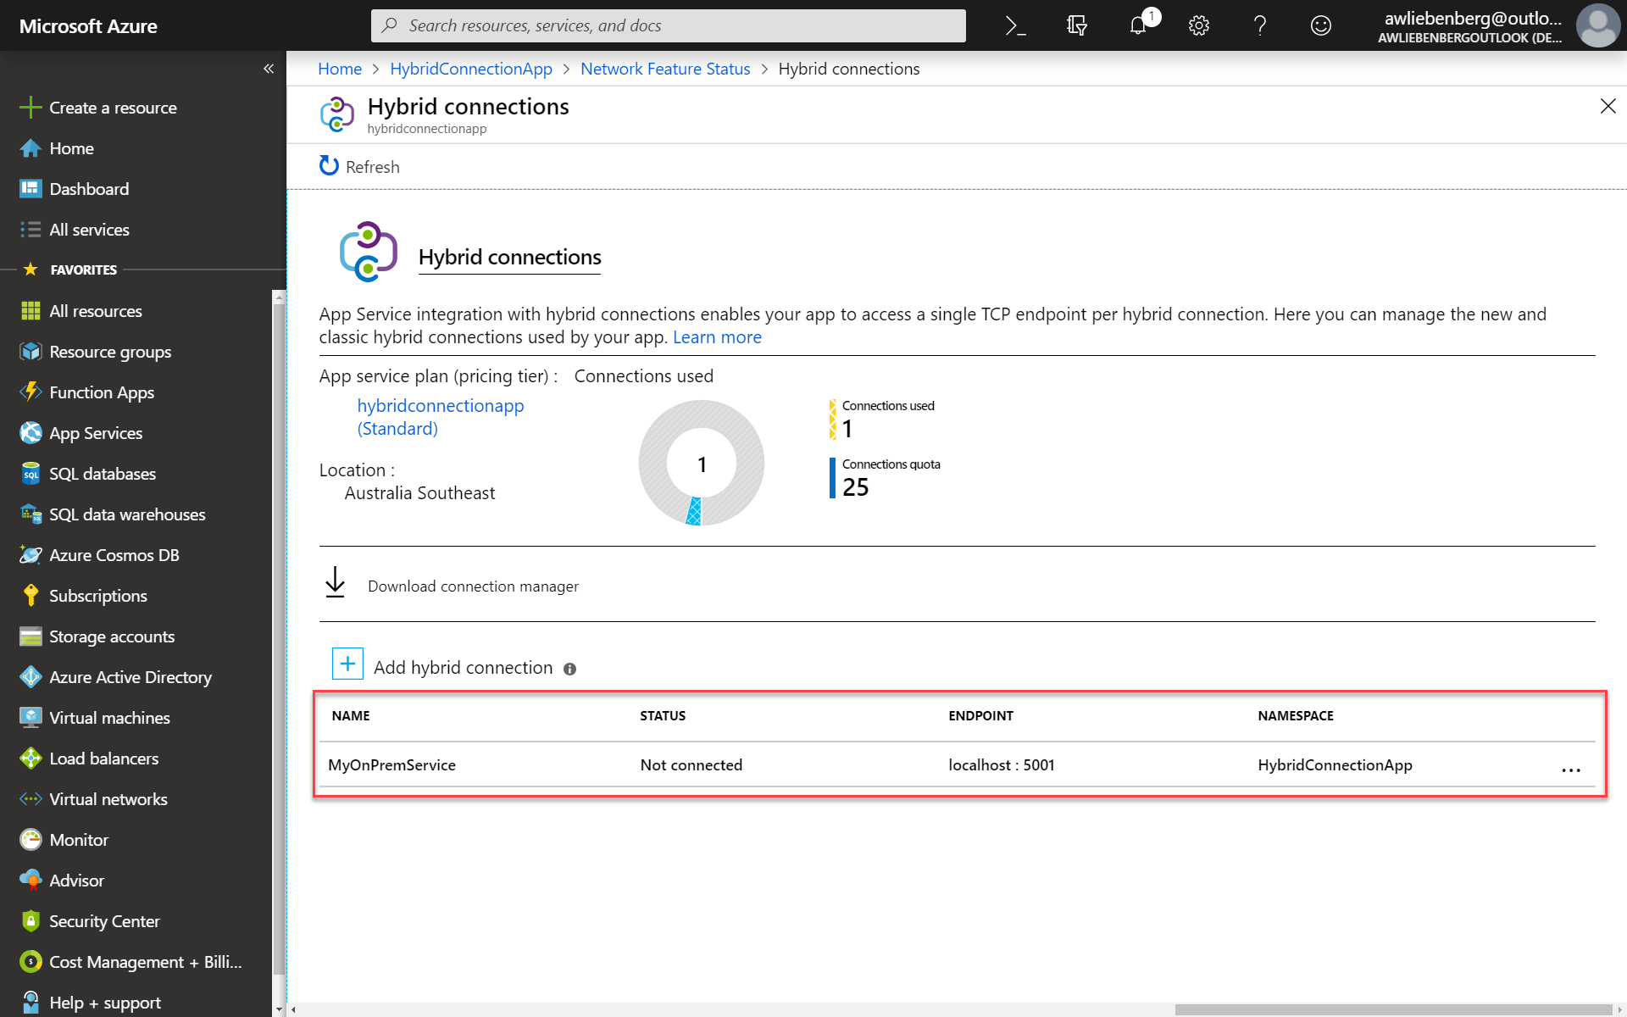
Task: Click Security Center shield icon
Action: [31, 921]
